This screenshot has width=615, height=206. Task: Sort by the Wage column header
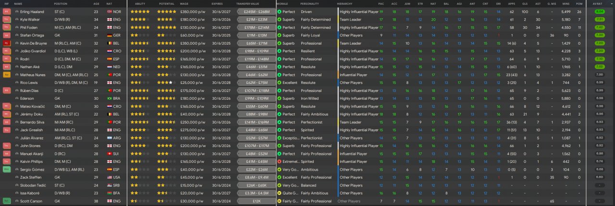point(184,3)
